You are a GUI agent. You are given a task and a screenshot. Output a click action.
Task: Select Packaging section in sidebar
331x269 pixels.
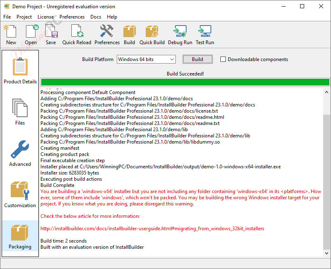20,237
